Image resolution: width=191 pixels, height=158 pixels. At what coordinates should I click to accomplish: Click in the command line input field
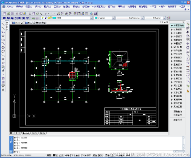coord(98,152)
